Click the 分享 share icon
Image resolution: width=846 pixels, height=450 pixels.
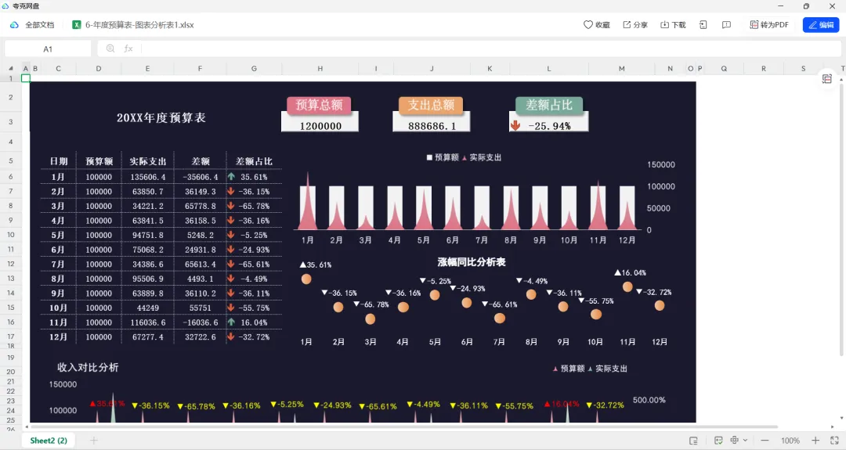pos(627,25)
